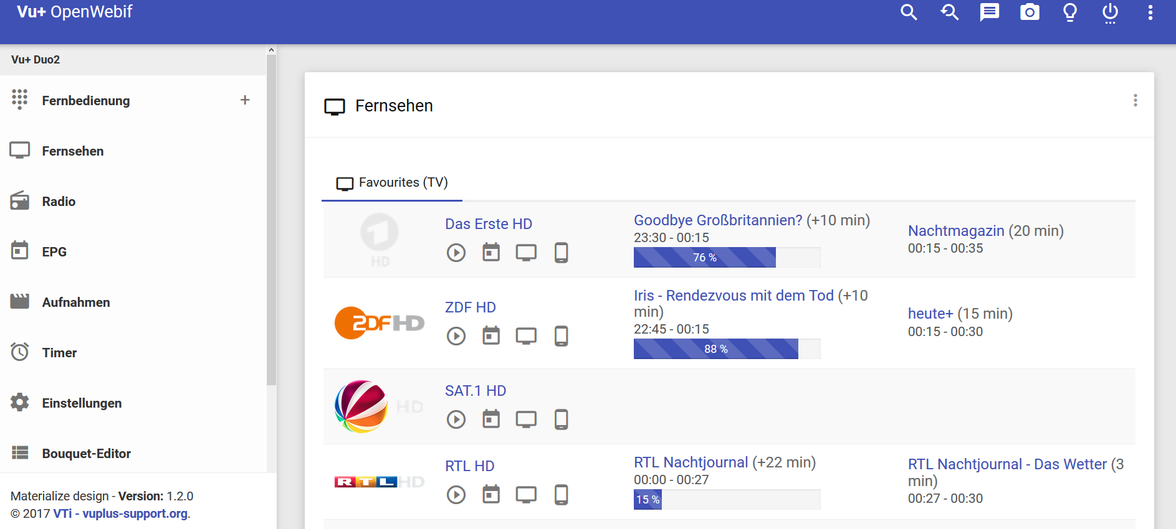This screenshot has height=529, width=1176.
Task: Click the lightbulb icon in top bar
Action: point(1070,12)
